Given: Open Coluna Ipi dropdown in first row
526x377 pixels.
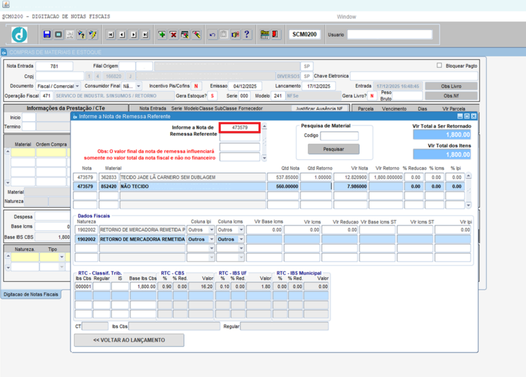Looking at the screenshot, I should 212,230.
